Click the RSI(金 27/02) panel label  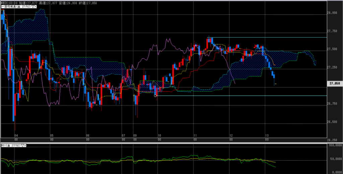click(11, 146)
